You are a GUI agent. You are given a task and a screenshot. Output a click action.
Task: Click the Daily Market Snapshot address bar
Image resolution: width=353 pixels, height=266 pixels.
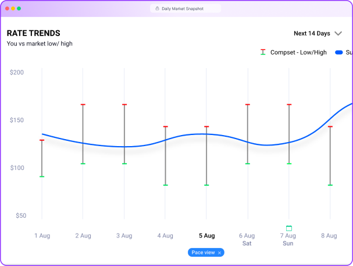point(185,9)
